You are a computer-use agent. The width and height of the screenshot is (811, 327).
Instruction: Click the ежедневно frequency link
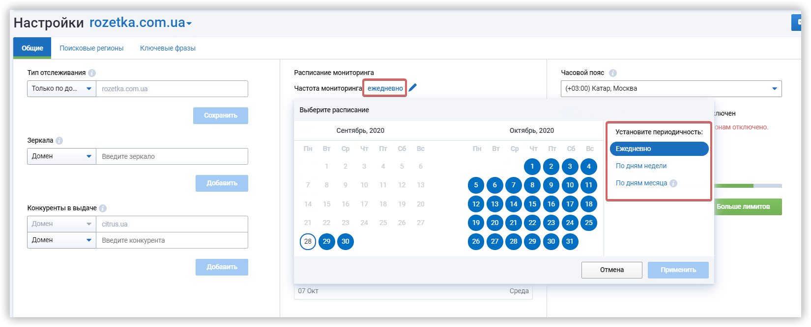click(x=385, y=88)
